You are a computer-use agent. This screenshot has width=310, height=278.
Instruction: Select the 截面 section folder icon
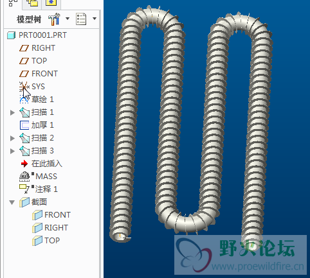pyautogui.click(x=24, y=202)
